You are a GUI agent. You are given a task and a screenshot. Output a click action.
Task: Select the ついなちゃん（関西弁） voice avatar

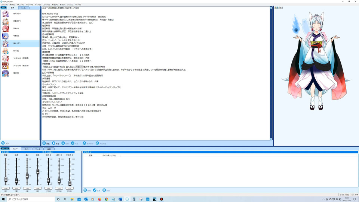coord(6,66)
